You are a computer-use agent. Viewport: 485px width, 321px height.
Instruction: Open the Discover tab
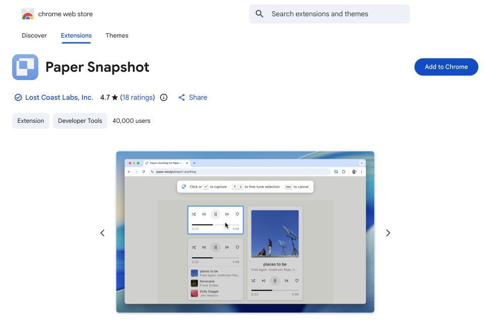click(34, 35)
